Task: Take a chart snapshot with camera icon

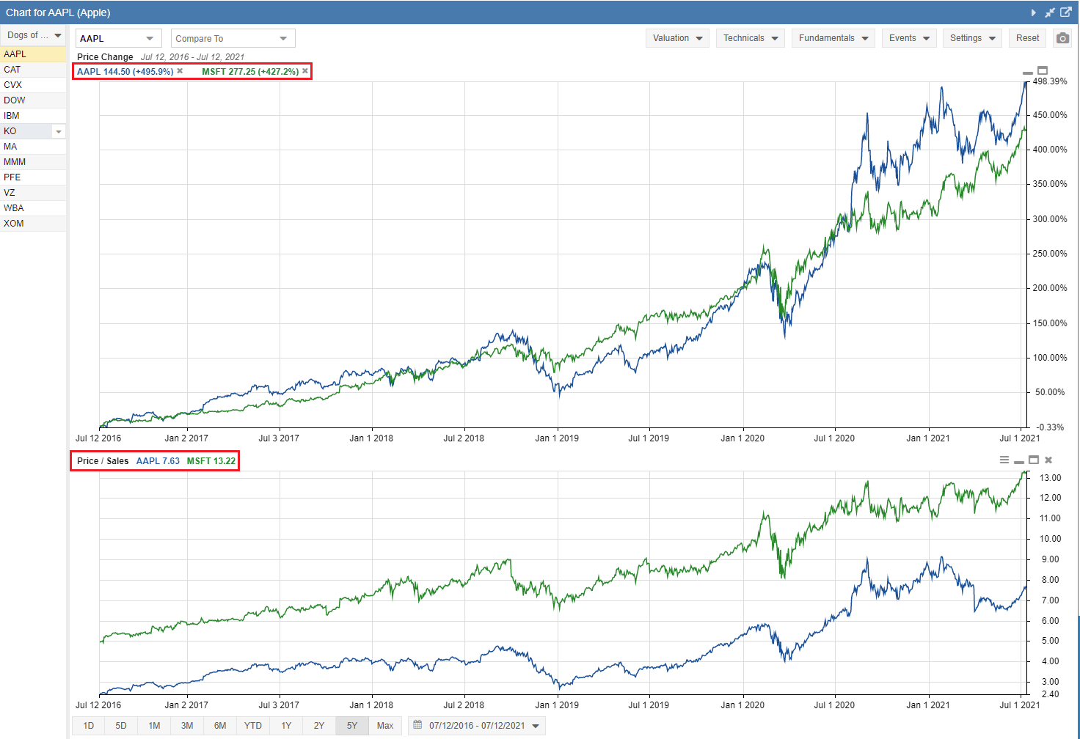Action: click(1062, 38)
